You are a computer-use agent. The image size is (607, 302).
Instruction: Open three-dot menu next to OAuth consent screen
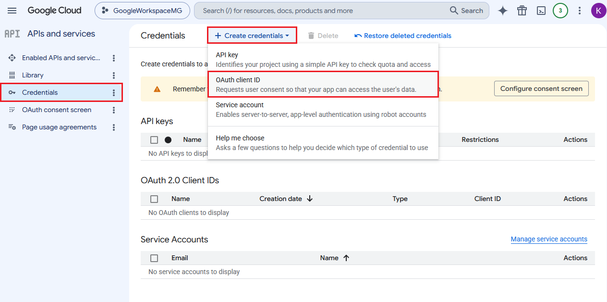(x=114, y=110)
